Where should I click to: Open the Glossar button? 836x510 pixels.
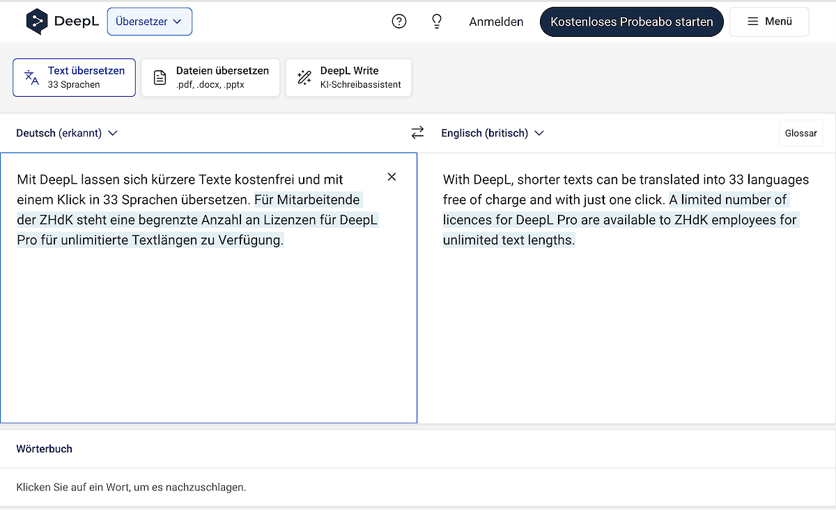[x=800, y=133]
